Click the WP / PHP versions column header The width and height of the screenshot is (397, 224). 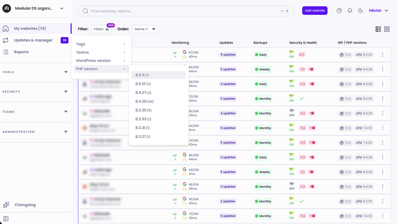(x=352, y=43)
